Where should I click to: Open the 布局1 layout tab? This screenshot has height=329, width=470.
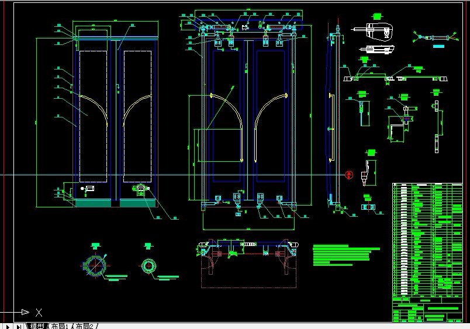pos(60,326)
